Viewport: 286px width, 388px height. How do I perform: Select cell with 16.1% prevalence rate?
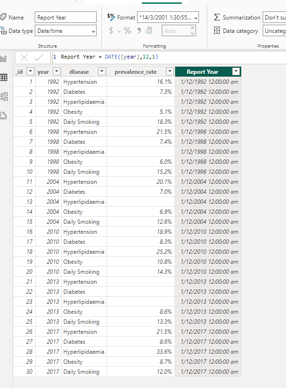(141, 82)
